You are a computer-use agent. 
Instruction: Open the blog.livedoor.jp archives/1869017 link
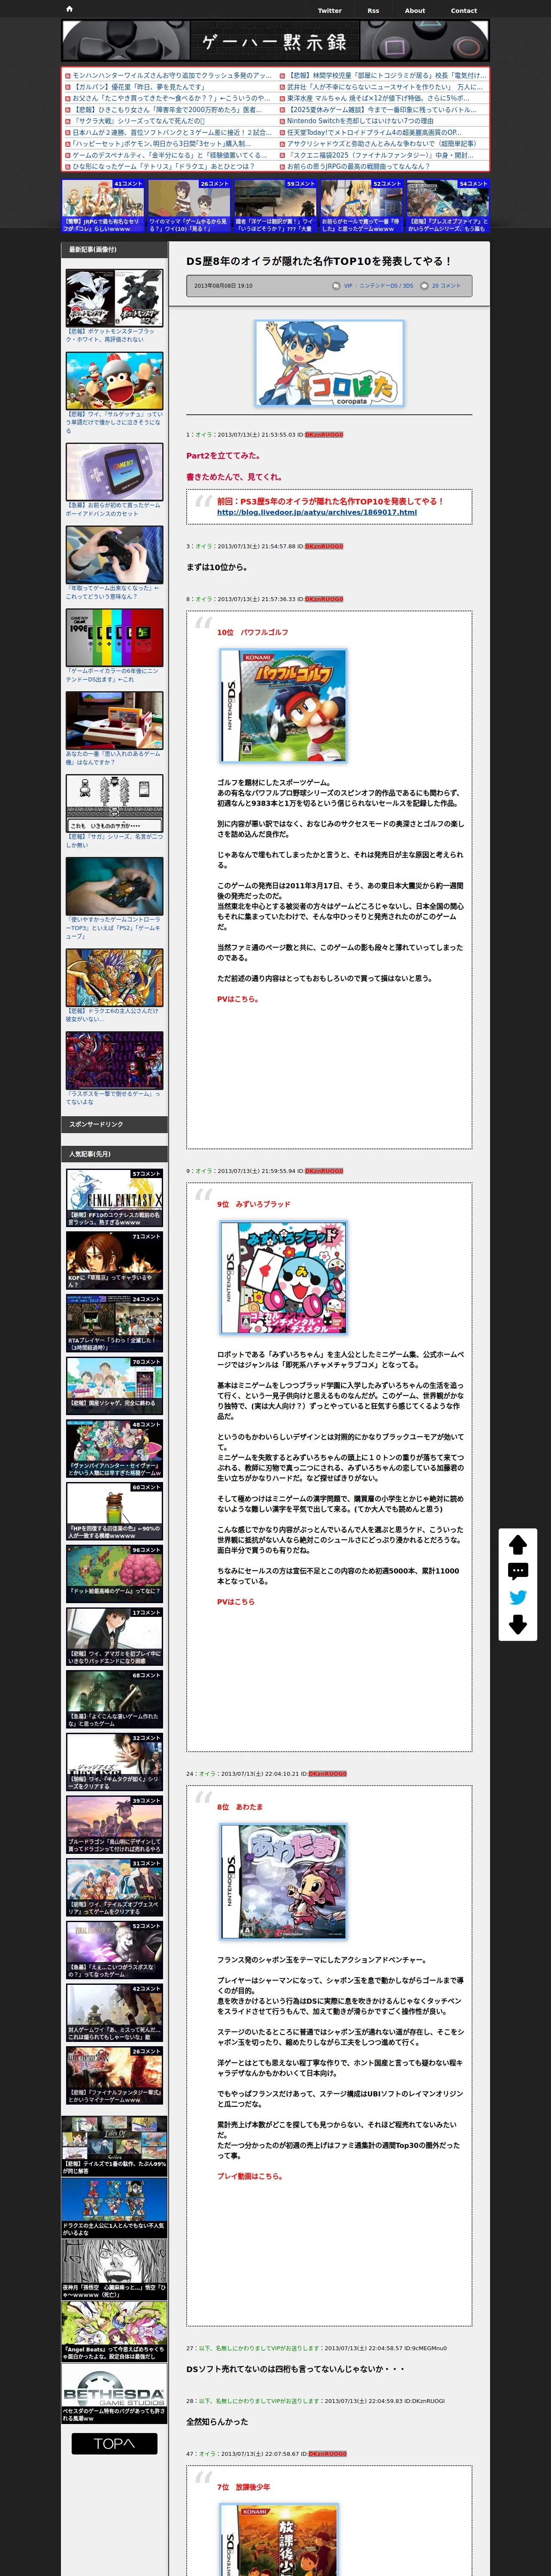click(x=317, y=512)
